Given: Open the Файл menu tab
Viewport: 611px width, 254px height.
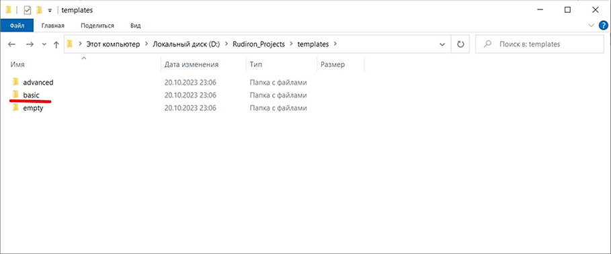Looking at the screenshot, I should (17, 26).
